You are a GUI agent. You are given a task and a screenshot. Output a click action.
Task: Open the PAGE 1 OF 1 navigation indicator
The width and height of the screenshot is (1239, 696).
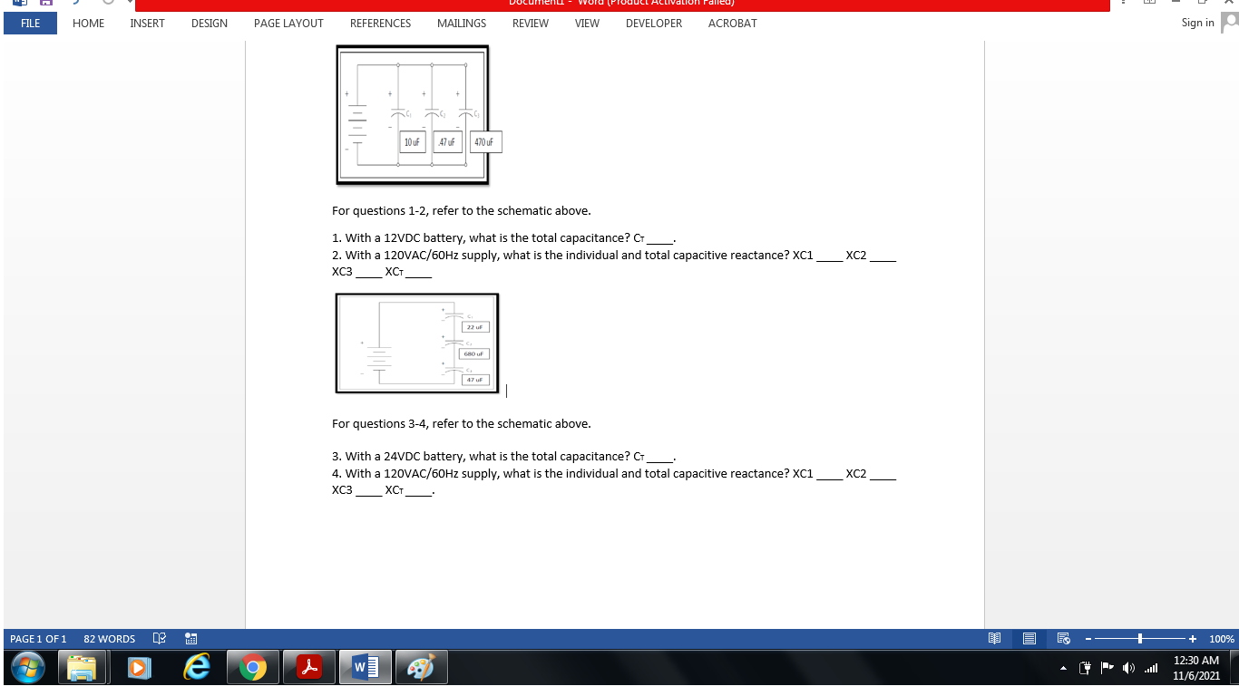click(x=38, y=639)
